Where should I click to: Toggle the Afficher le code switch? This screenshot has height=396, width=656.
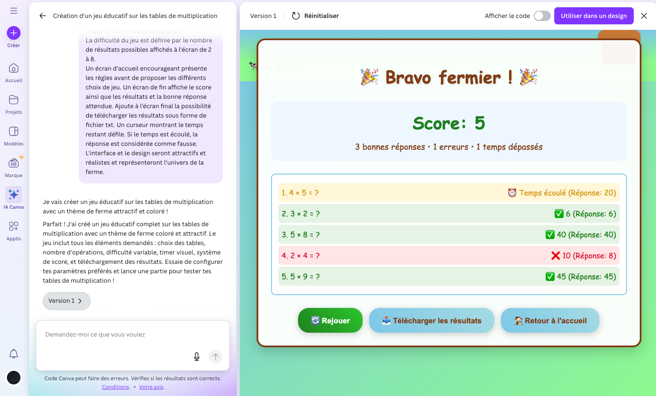click(x=542, y=16)
